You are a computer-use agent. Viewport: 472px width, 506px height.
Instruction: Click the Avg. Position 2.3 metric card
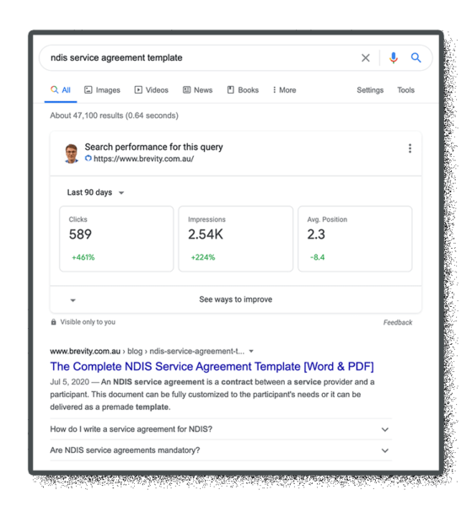(x=355, y=239)
